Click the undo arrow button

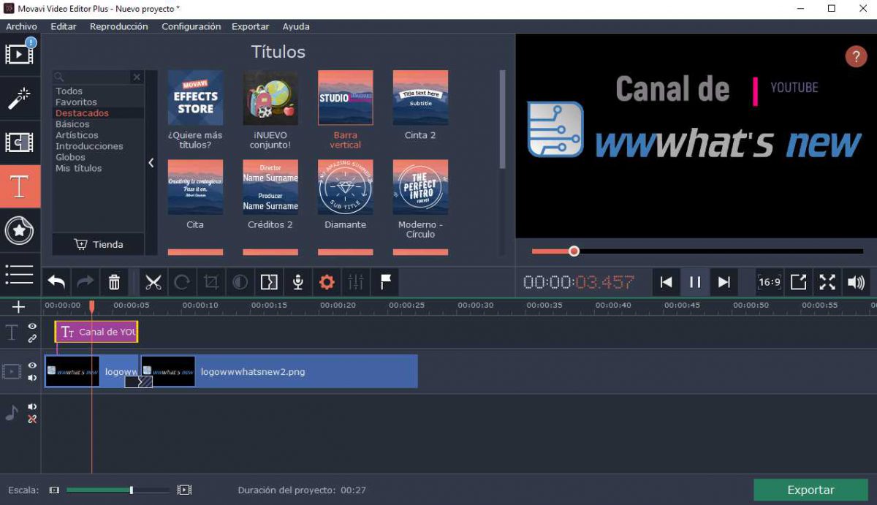(x=57, y=281)
